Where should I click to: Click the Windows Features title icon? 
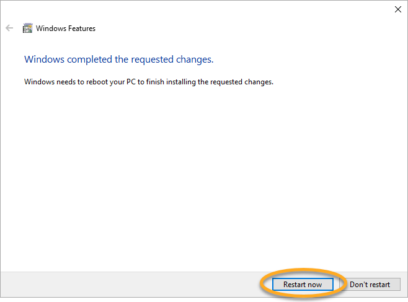(x=27, y=28)
